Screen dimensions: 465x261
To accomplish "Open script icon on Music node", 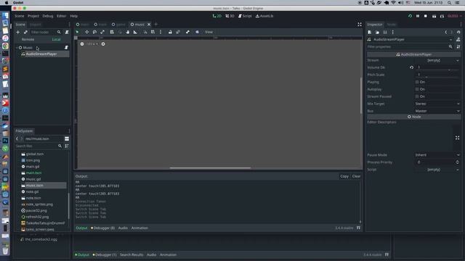I will [66, 47].
